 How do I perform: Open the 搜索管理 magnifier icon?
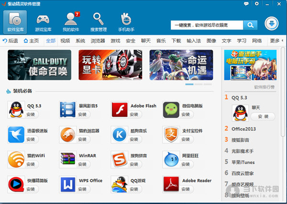(x=99, y=22)
